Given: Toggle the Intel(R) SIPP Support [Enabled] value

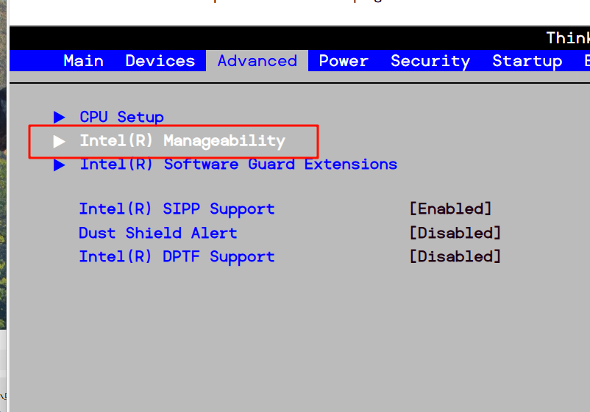Looking at the screenshot, I should click(x=449, y=209).
